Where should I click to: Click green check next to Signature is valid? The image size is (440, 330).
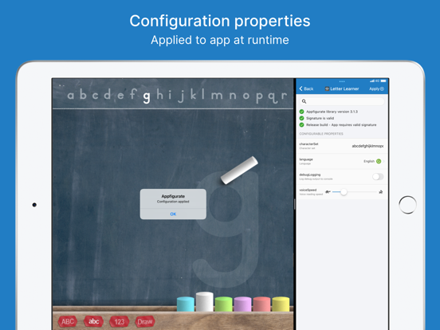point(301,118)
